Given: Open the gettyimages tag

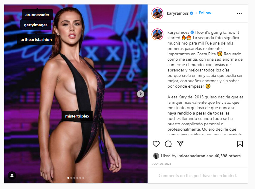Looking at the screenshot, I should click(36, 25).
